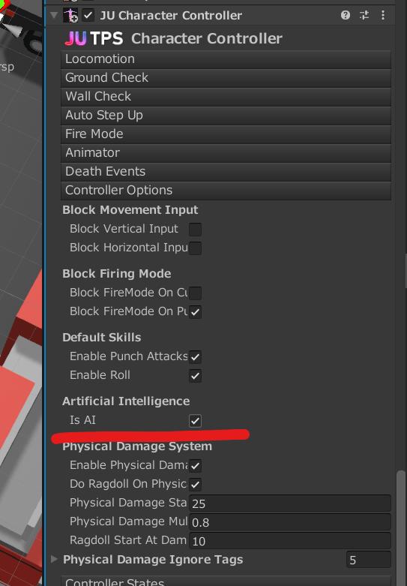Open the component three-dot options menu
Screen dimensions: 407x586
[383, 15]
